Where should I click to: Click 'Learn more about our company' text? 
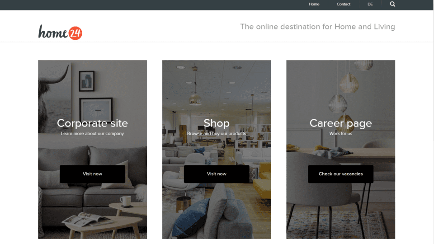tap(92, 133)
